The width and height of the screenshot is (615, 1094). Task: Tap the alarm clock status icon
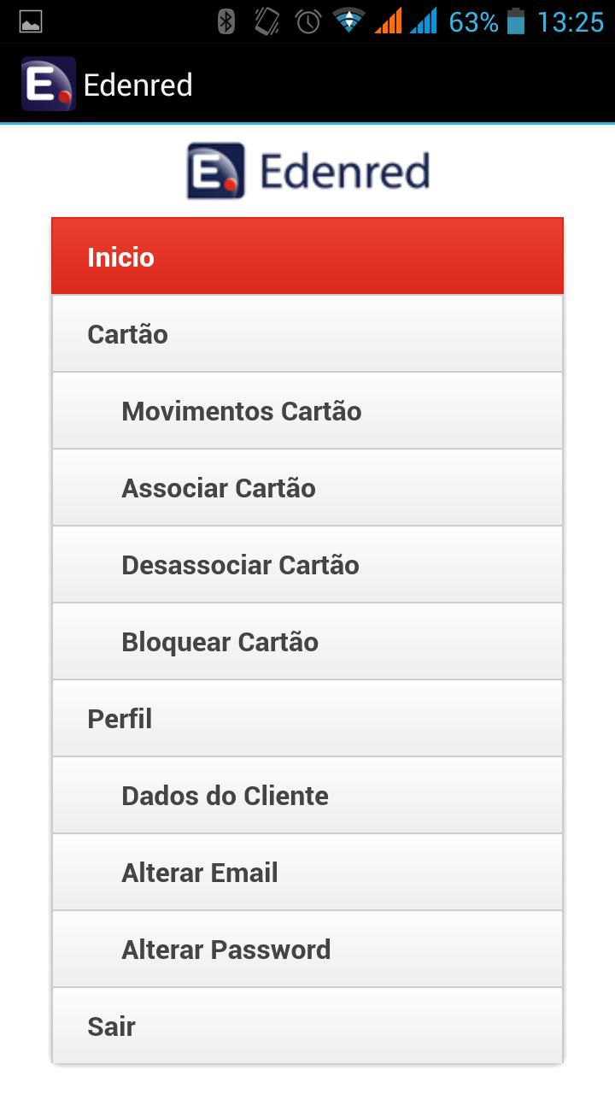[x=307, y=22]
